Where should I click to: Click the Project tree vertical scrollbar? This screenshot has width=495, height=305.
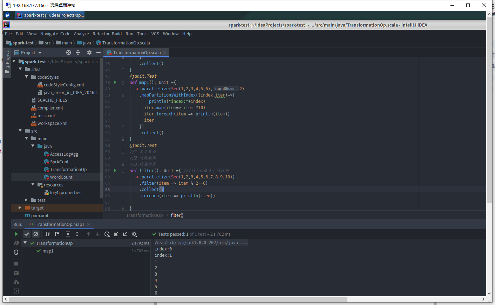pyautogui.click(x=101, y=128)
